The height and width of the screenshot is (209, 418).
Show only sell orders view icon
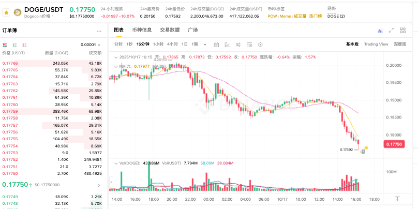(x=24, y=45)
